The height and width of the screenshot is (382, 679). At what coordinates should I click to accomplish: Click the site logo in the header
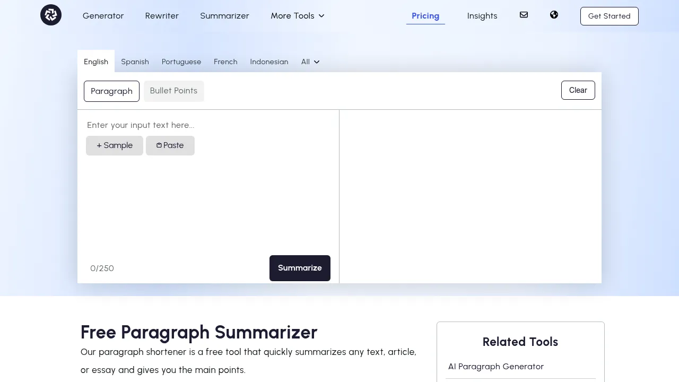50,15
